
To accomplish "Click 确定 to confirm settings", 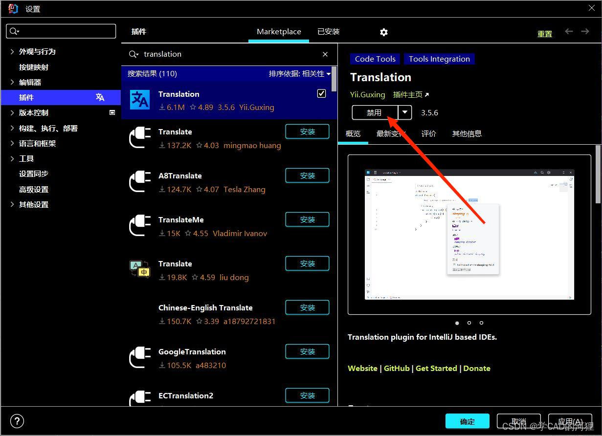I will point(468,421).
